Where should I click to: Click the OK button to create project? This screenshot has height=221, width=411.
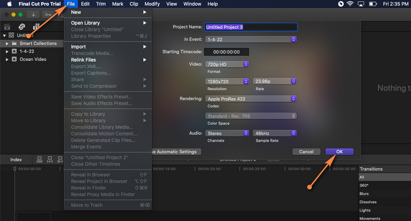(x=339, y=152)
